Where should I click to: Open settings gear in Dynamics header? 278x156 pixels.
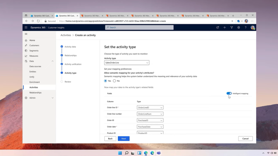(x=239, y=28)
